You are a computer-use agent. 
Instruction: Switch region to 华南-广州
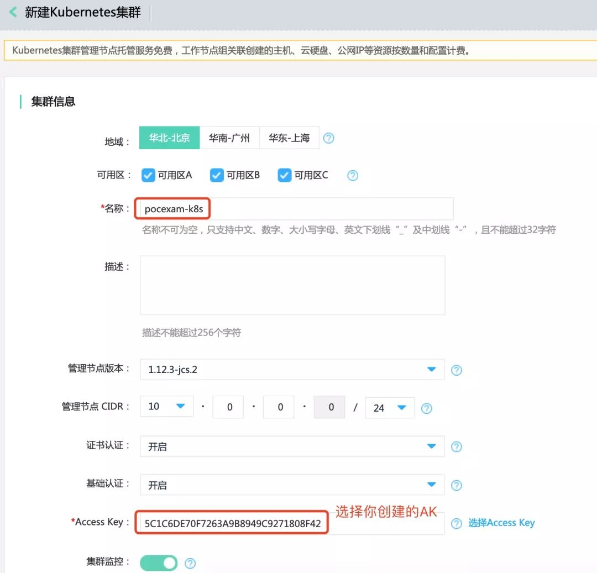coord(229,138)
